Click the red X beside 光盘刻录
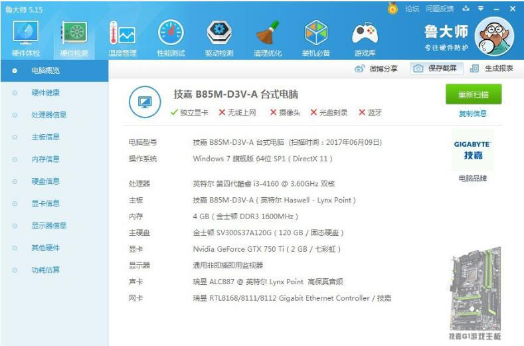Screen dimensions: 524x346 click(x=313, y=112)
